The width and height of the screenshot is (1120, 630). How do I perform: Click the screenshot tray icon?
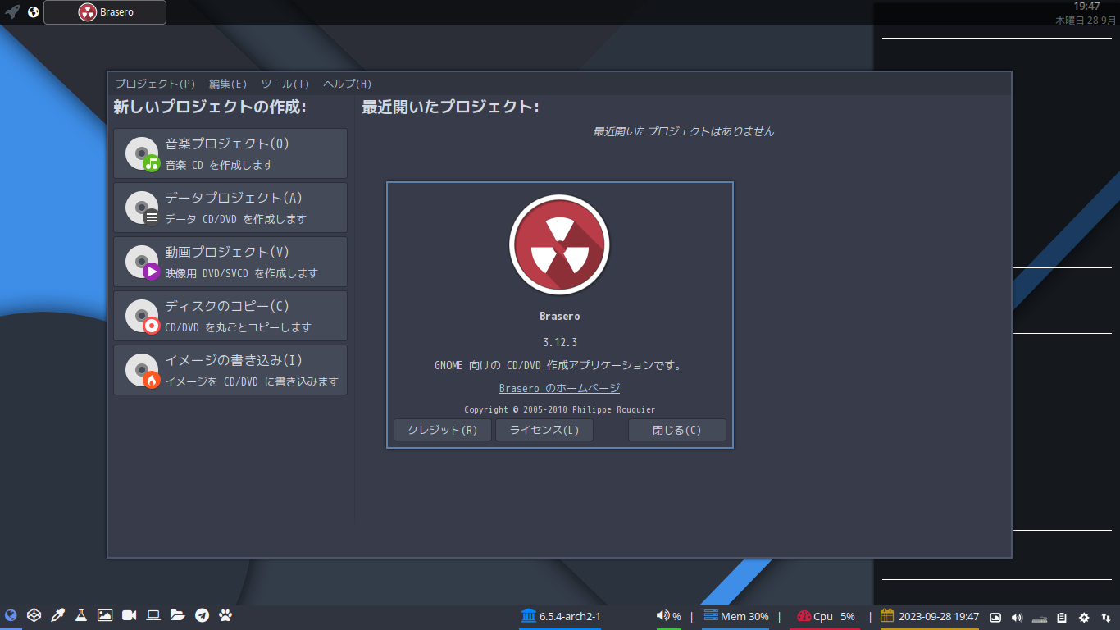tap(995, 617)
